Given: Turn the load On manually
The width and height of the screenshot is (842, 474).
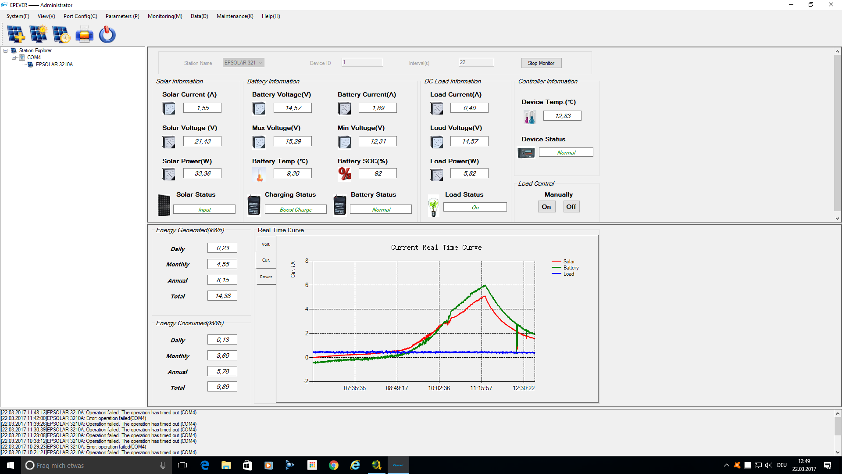Looking at the screenshot, I should coord(546,207).
